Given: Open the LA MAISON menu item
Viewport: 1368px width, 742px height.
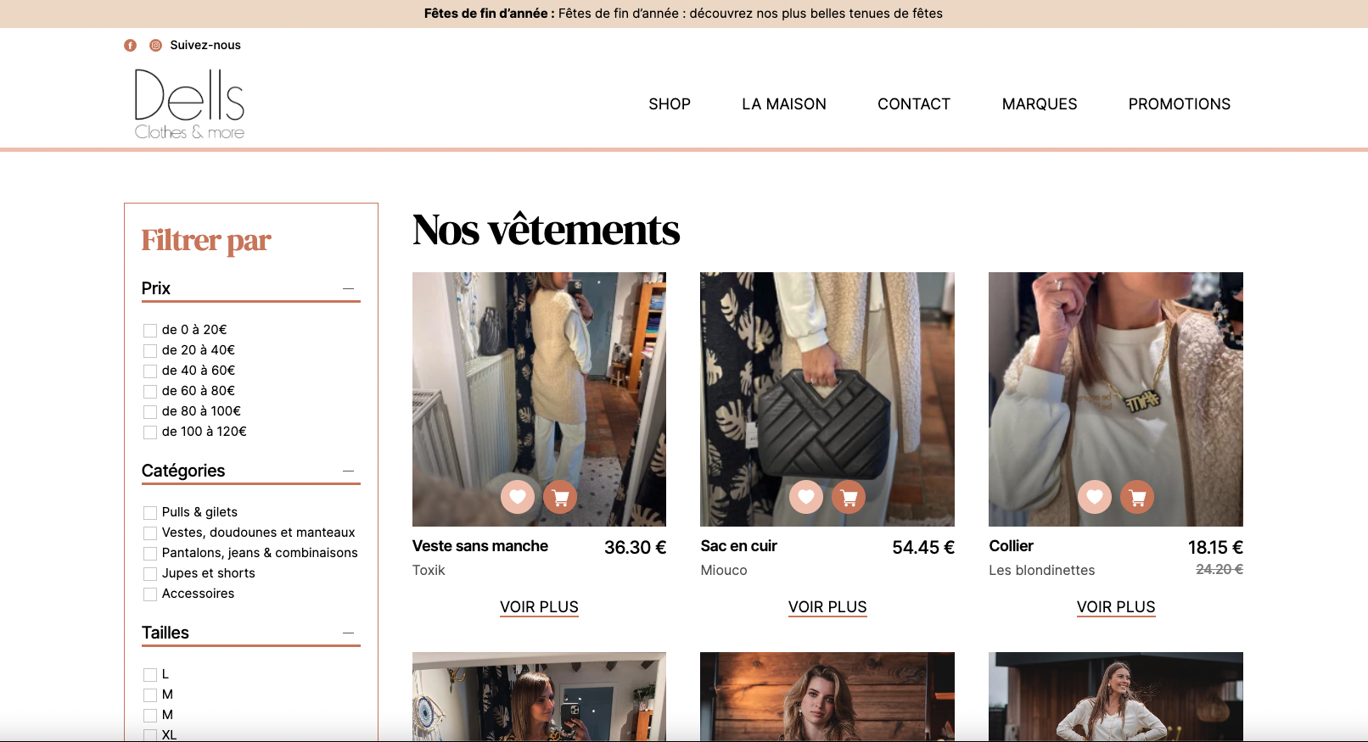Looking at the screenshot, I should (x=784, y=104).
